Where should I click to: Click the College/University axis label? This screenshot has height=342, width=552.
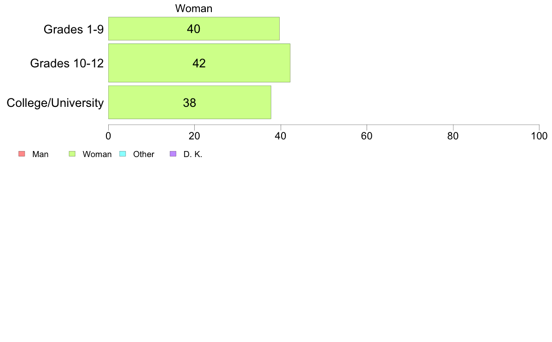point(55,103)
